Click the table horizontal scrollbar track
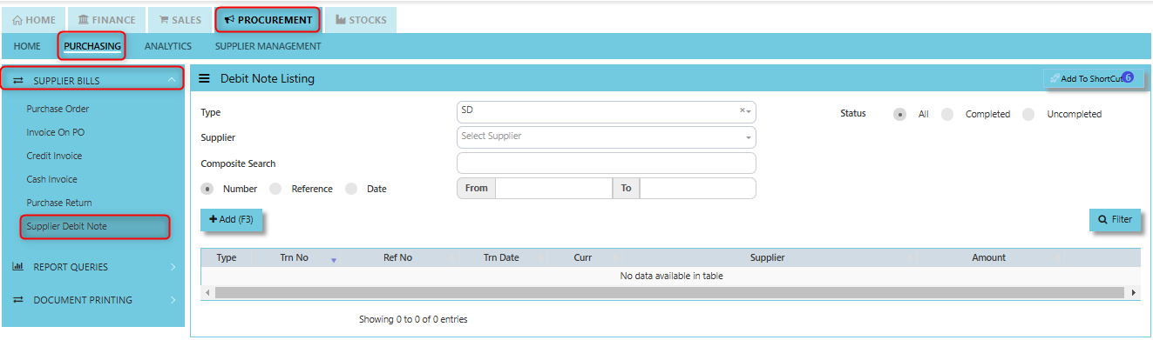1153x340 pixels. [670, 293]
